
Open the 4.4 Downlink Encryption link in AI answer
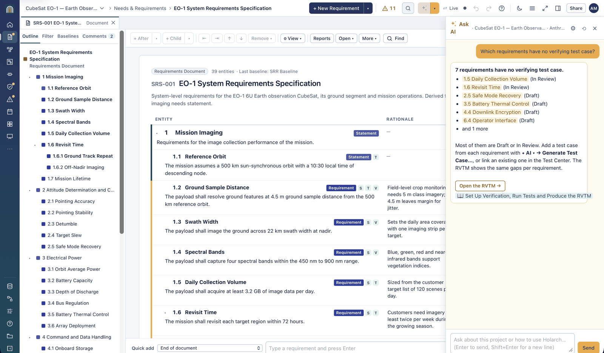(492, 112)
